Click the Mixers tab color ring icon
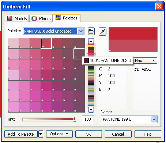The width and height of the screenshot is (166, 143). pos(34,18)
